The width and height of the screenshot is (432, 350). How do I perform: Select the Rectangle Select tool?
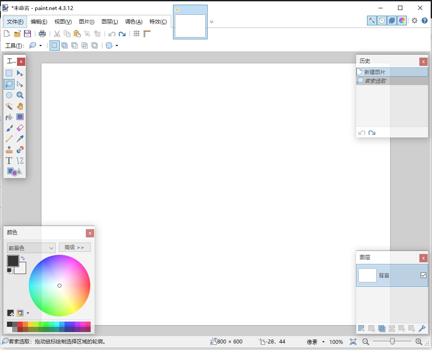click(x=9, y=73)
